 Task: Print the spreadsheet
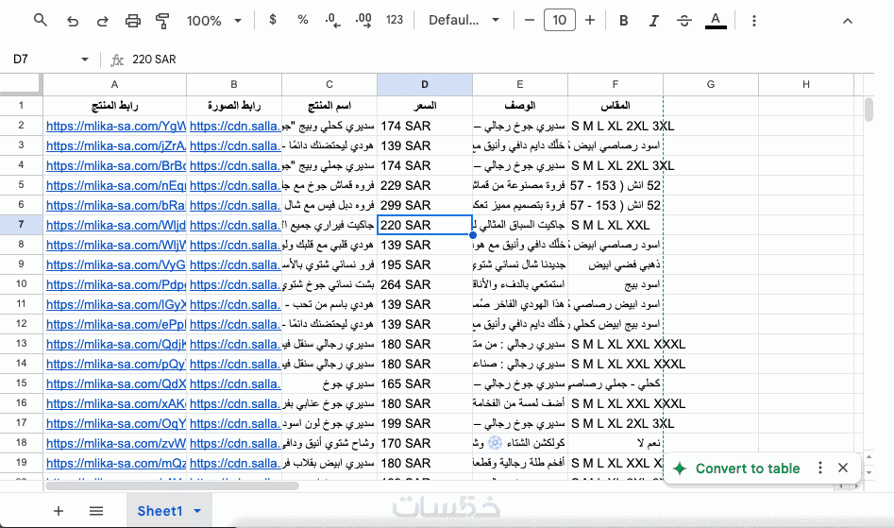[x=133, y=21]
